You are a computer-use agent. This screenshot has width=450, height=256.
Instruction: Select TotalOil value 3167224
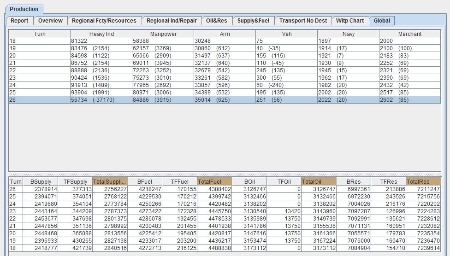[x=319, y=240]
